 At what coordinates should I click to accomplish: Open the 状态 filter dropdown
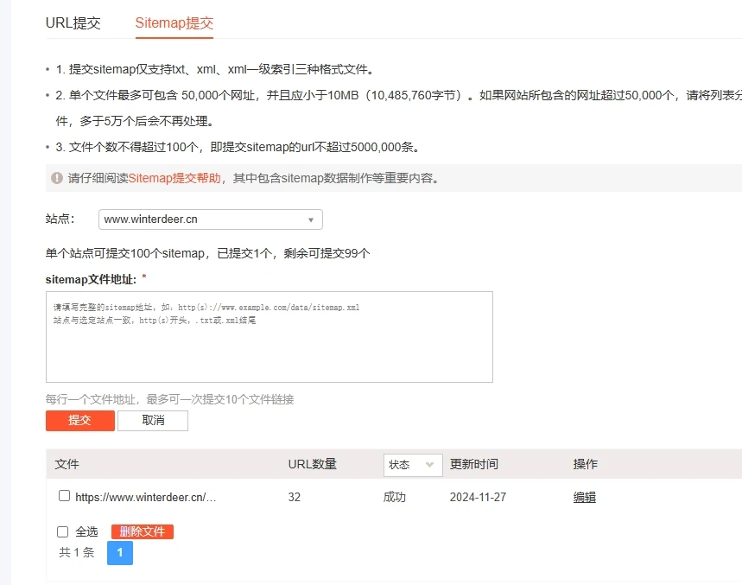[x=412, y=465]
